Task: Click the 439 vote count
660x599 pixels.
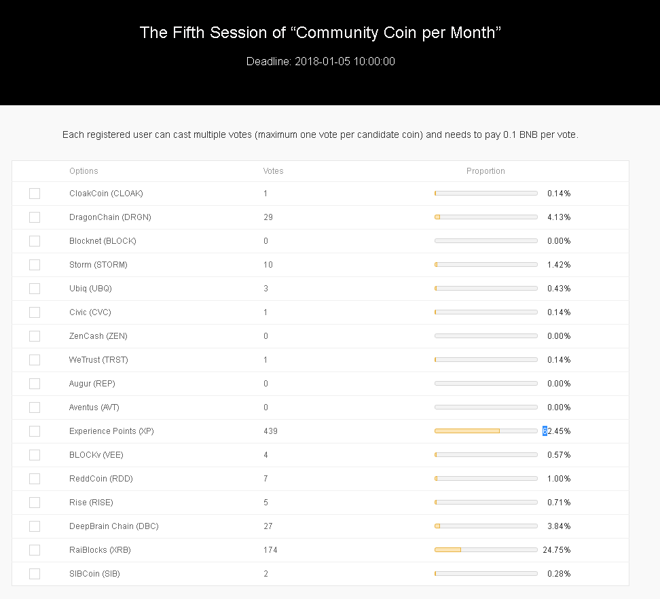Action: tap(270, 431)
